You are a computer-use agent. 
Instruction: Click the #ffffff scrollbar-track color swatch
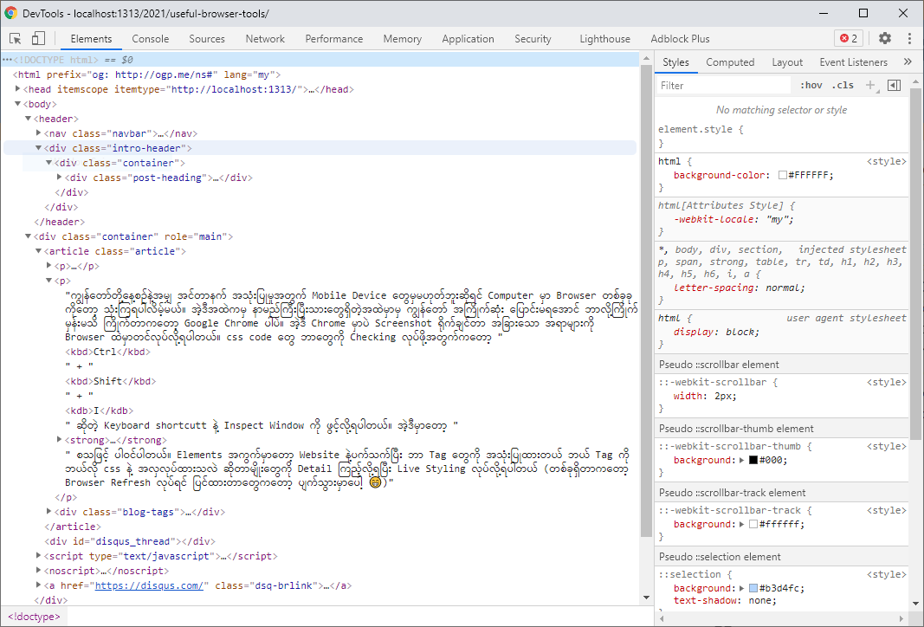pyautogui.click(x=753, y=525)
